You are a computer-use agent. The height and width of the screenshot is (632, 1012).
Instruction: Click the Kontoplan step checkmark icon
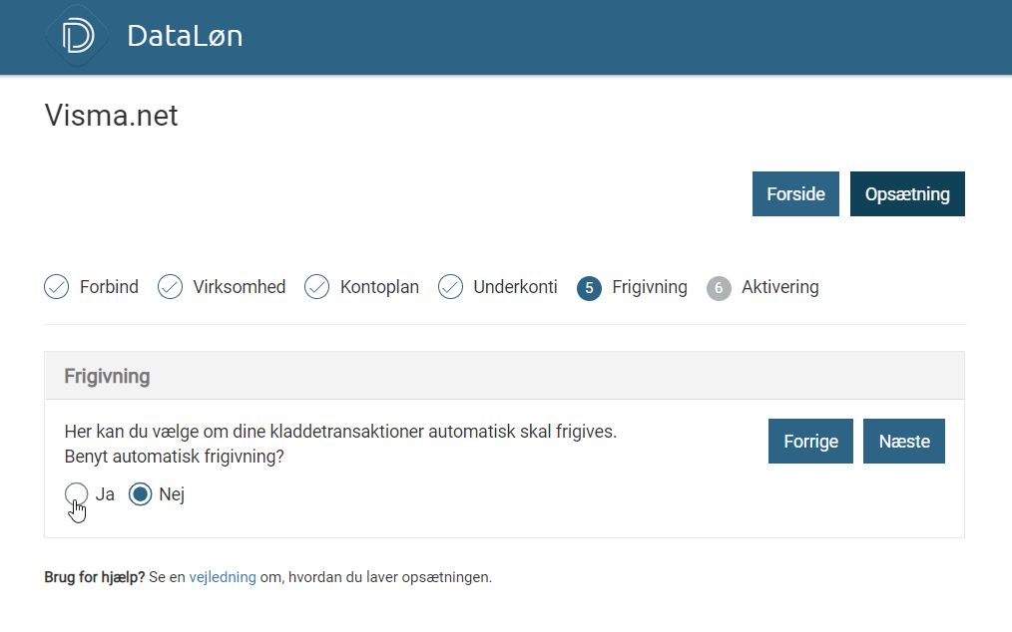point(317,287)
